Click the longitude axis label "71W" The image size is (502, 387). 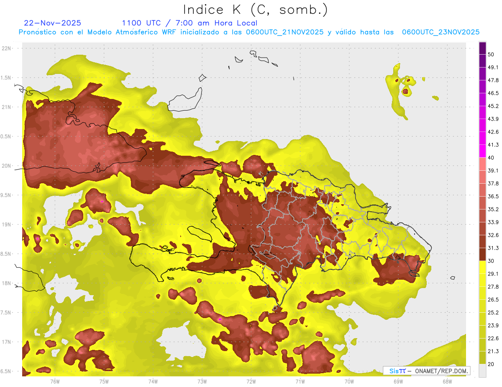pyautogui.click(x=300, y=381)
